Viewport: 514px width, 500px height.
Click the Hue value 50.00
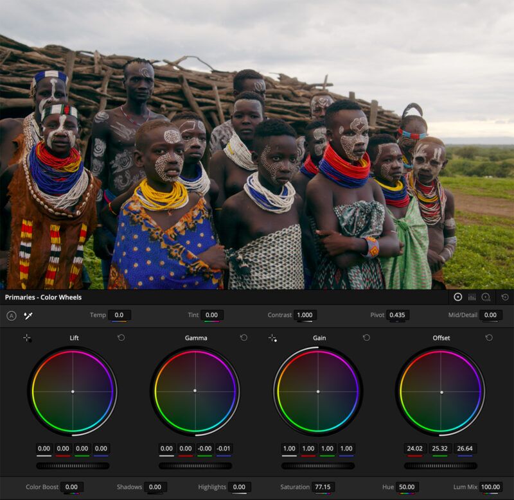pyautogui.click(x=407, y=487)
